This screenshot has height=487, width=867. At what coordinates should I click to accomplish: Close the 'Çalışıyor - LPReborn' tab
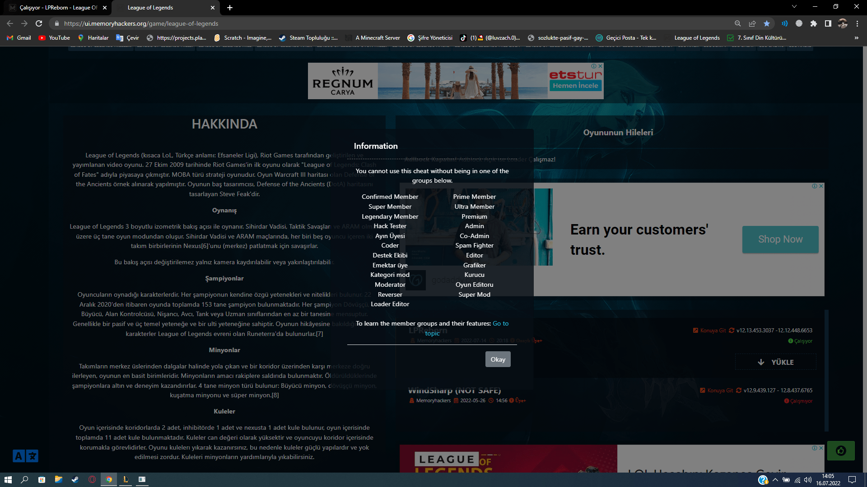pyautogui.click(x=105, y=8)
